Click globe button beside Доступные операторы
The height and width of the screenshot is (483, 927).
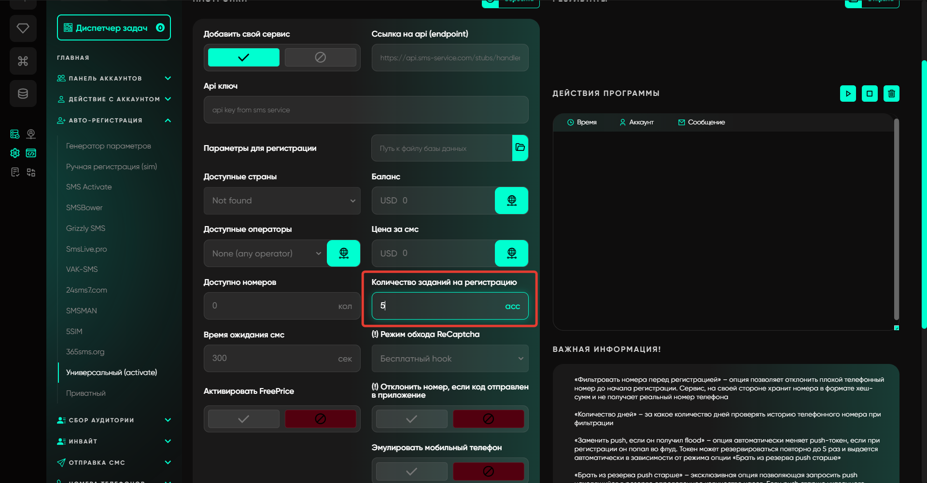[x=343, y=253]
